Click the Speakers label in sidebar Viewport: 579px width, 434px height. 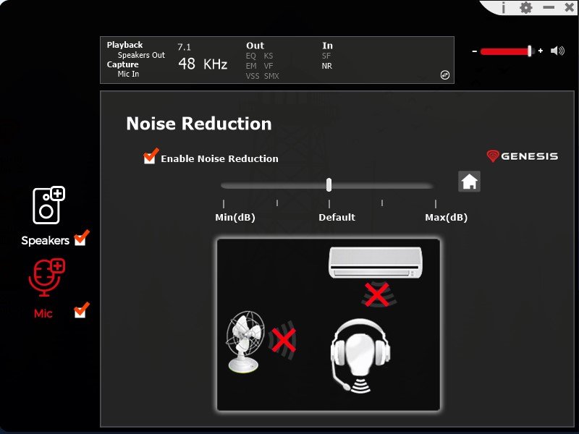[45, 240]
